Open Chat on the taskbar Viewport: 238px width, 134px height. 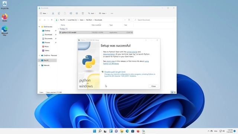(116, 131)
